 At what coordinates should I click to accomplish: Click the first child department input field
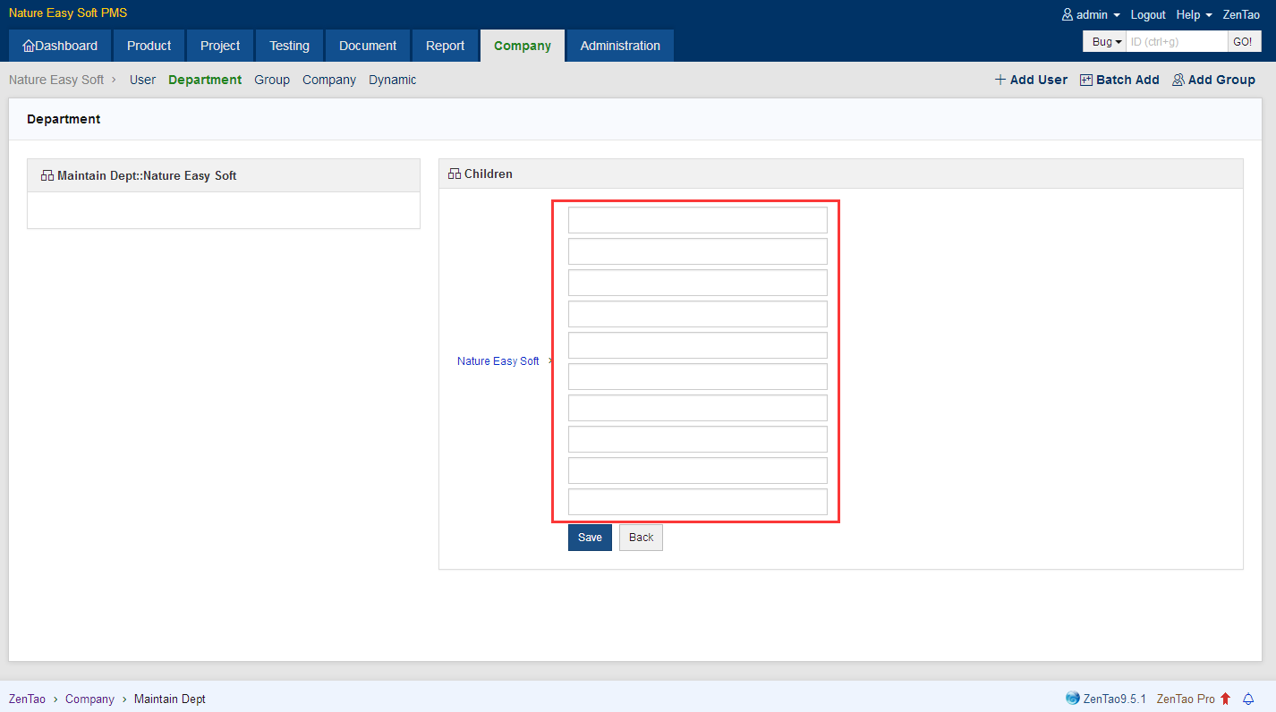tap(697, 220)
